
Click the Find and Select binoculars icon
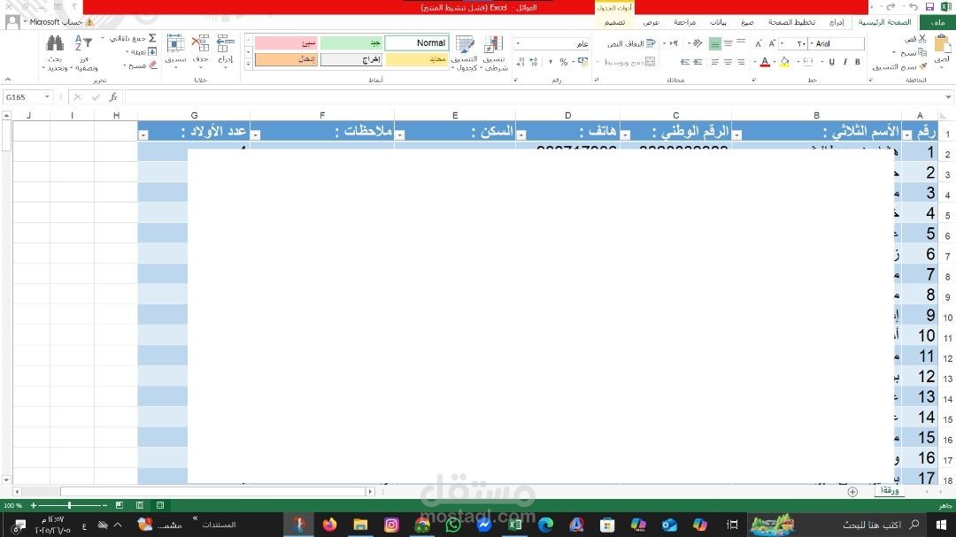pos(55,43)
